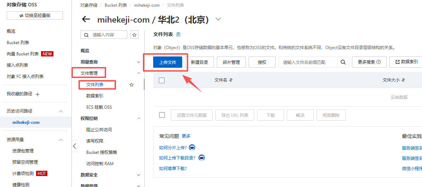Viewport: 422px width, 187px height.
Task: Click the 彻底删除 button
Action: [x=331, y=115]
